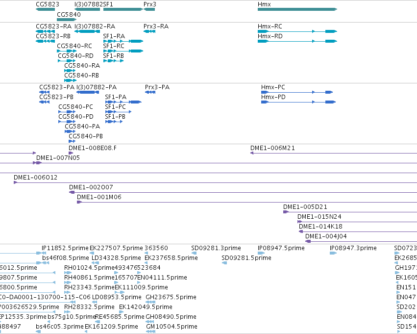The image size is (417, 334).
Task: Click the CG5840-PA protein label
Action: click(82, 127)
